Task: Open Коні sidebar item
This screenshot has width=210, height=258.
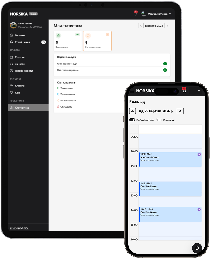Action: (x=28, y=93)
